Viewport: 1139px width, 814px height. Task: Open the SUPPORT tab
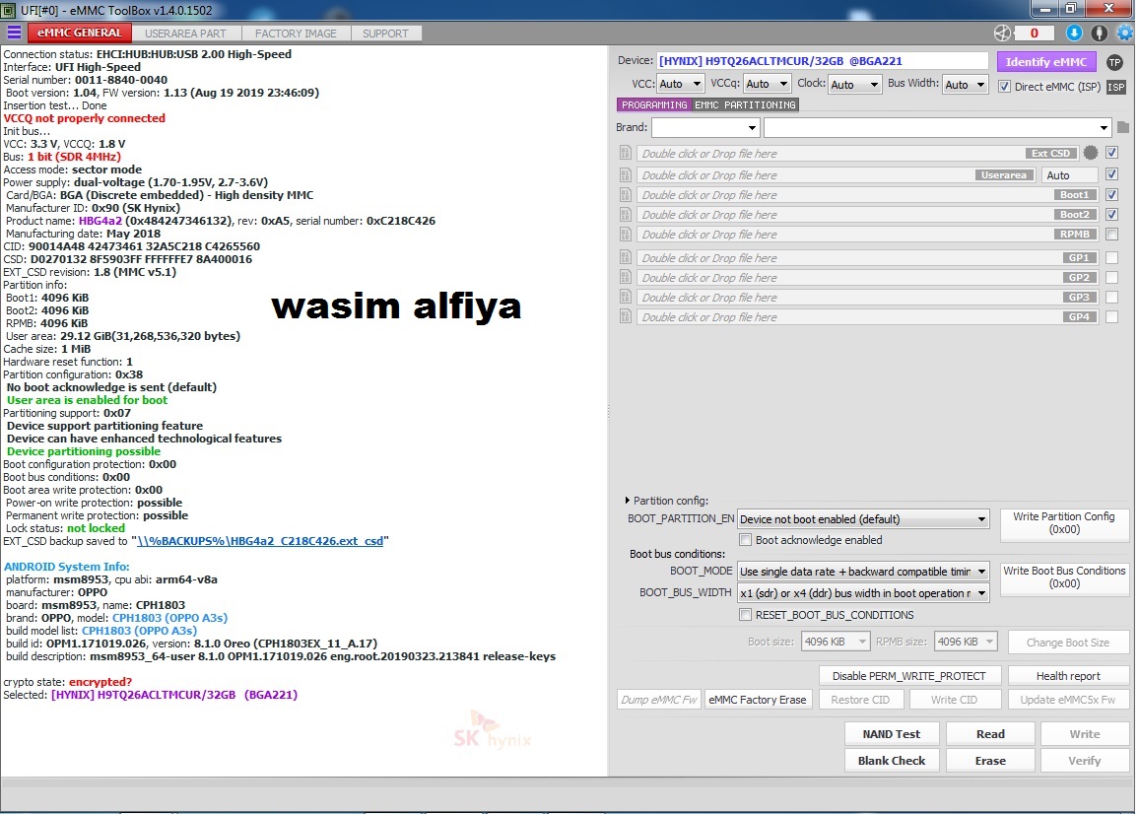(x=385, y=34)
